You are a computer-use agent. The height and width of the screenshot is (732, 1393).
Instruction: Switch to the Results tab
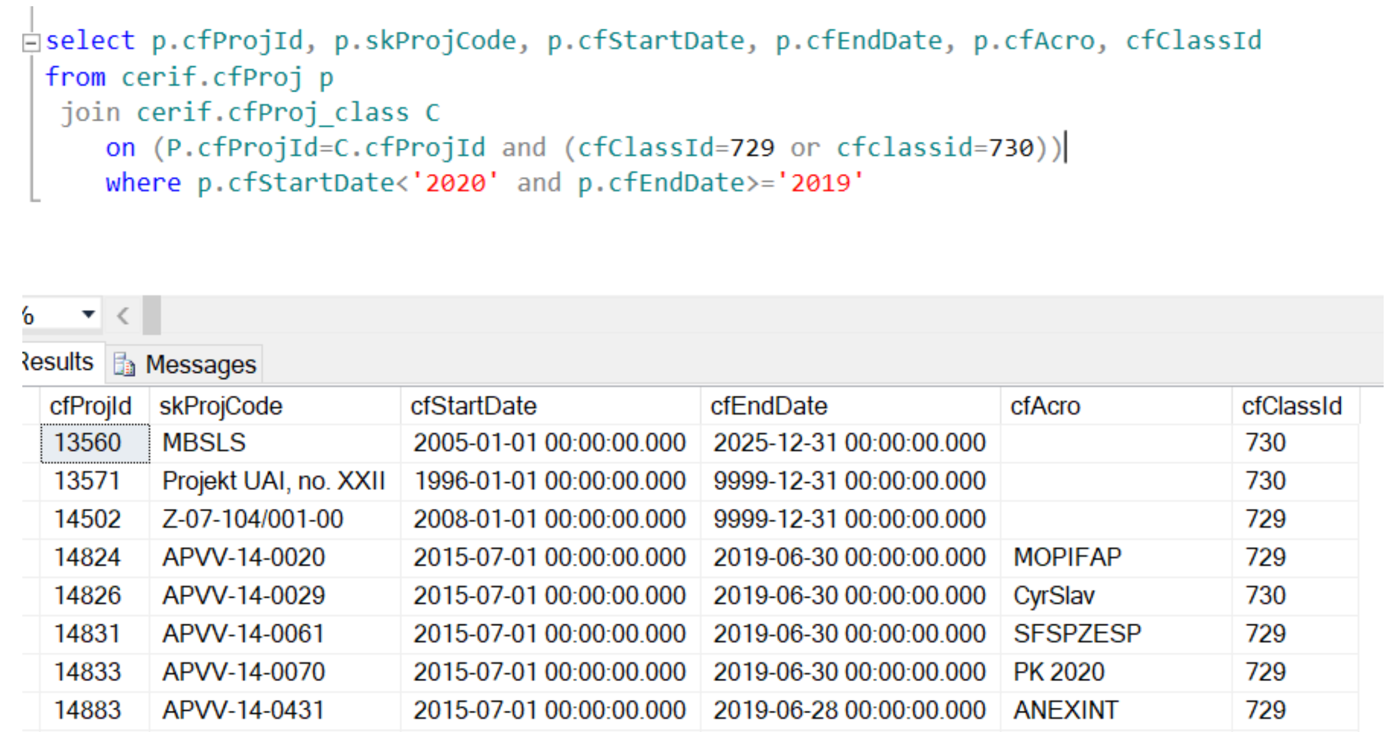tap(58, 362)
